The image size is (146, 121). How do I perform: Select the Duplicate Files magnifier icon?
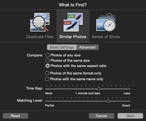[x=40, y=22]
